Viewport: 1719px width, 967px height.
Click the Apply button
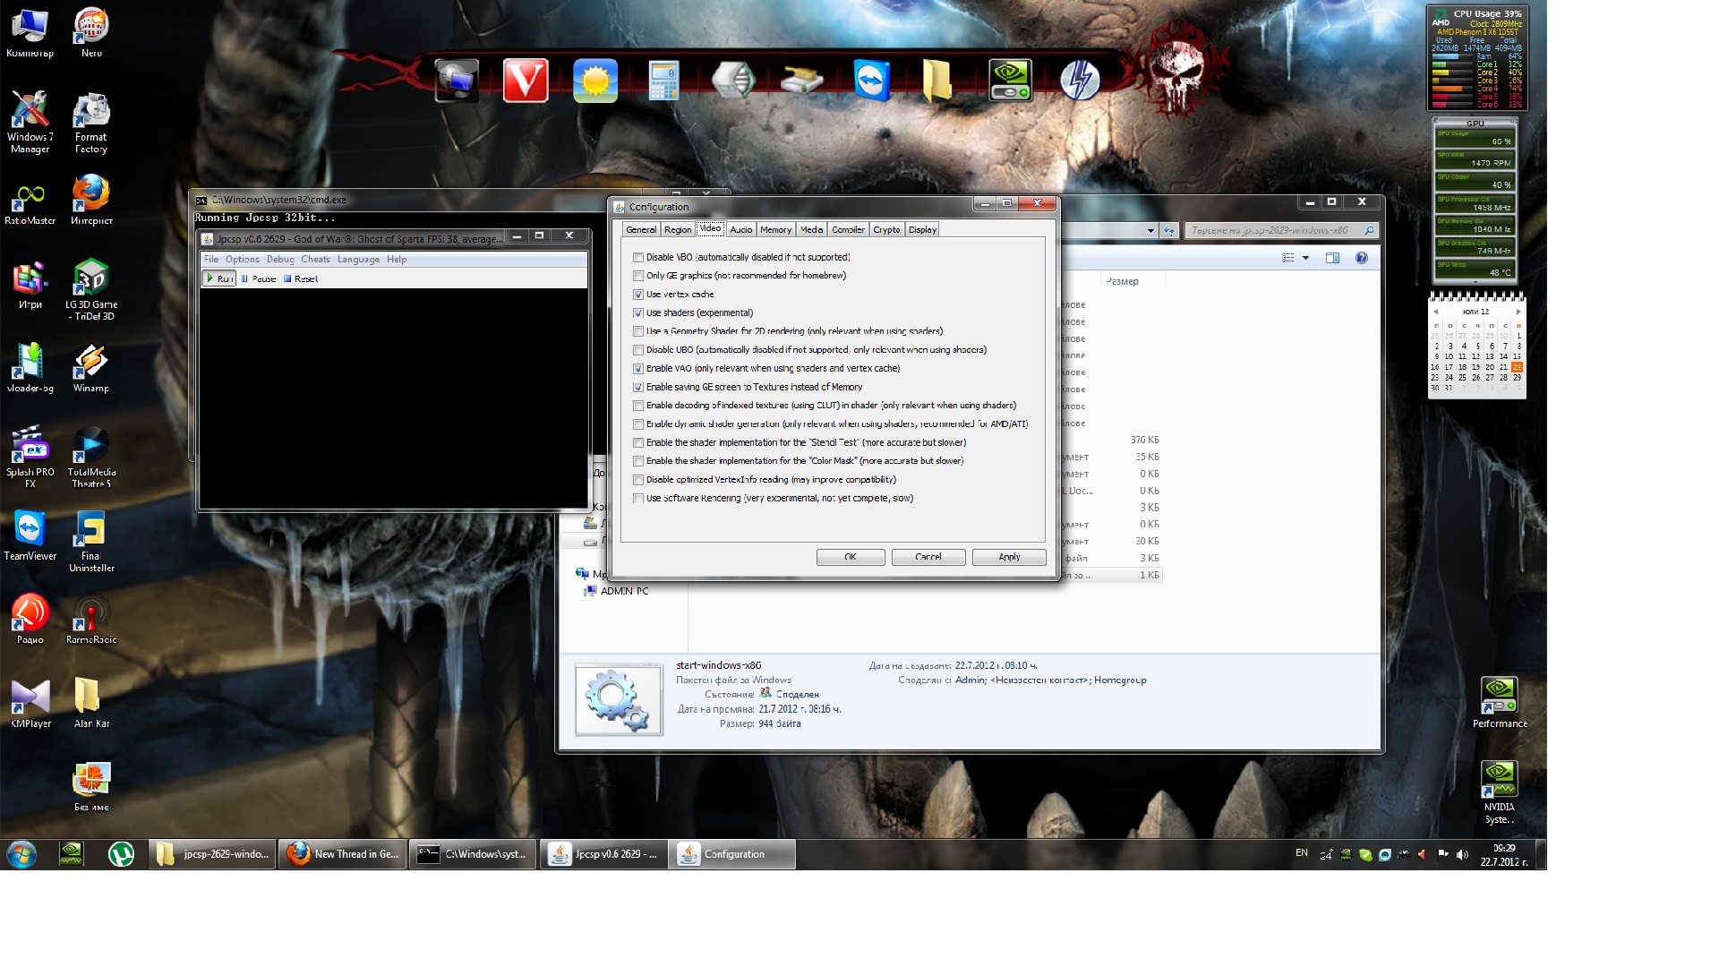[x=1009, y=557]
